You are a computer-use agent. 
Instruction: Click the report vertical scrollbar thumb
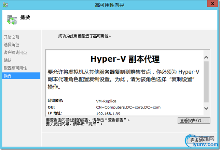[206, 82]
